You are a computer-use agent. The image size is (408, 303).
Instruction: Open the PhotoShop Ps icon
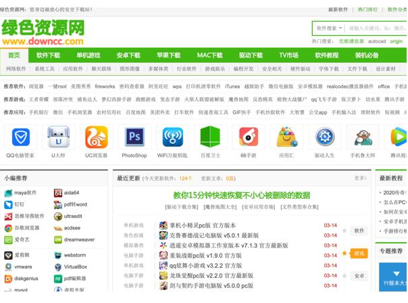pos(134,137)
